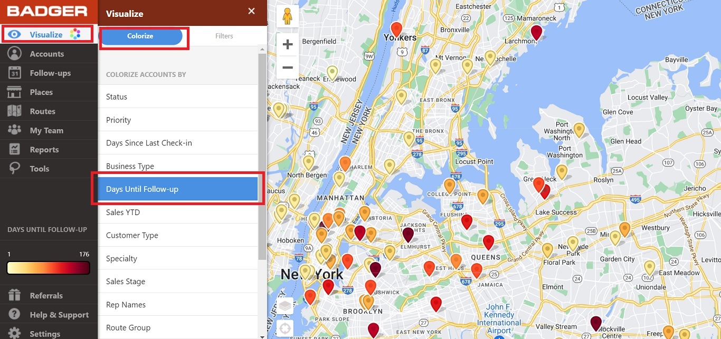This screenshot has width=721, height=339.
Task: Click the red pin at Yonkers
Action: point(396,30)
